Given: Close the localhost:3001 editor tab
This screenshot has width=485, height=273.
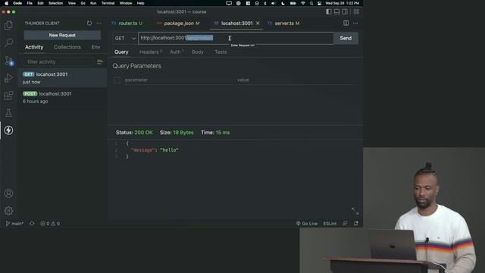Looking at the screenshot, I should 258,24.
